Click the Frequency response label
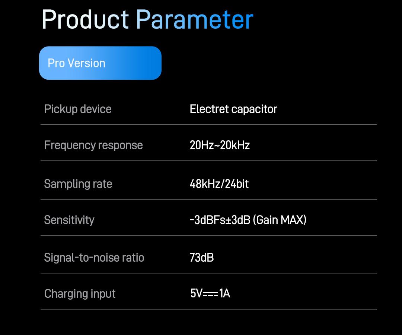 point(93,145)
